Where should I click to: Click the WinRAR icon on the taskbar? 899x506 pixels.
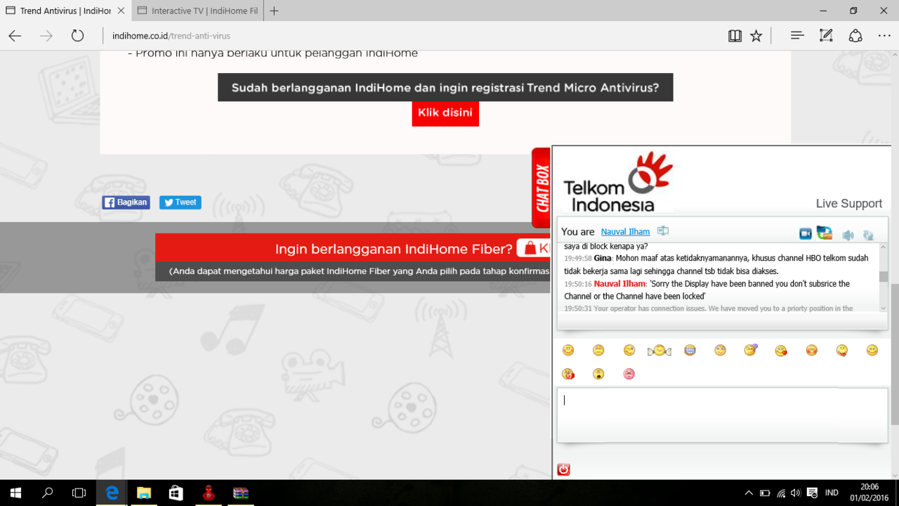(x=240, y=493)
